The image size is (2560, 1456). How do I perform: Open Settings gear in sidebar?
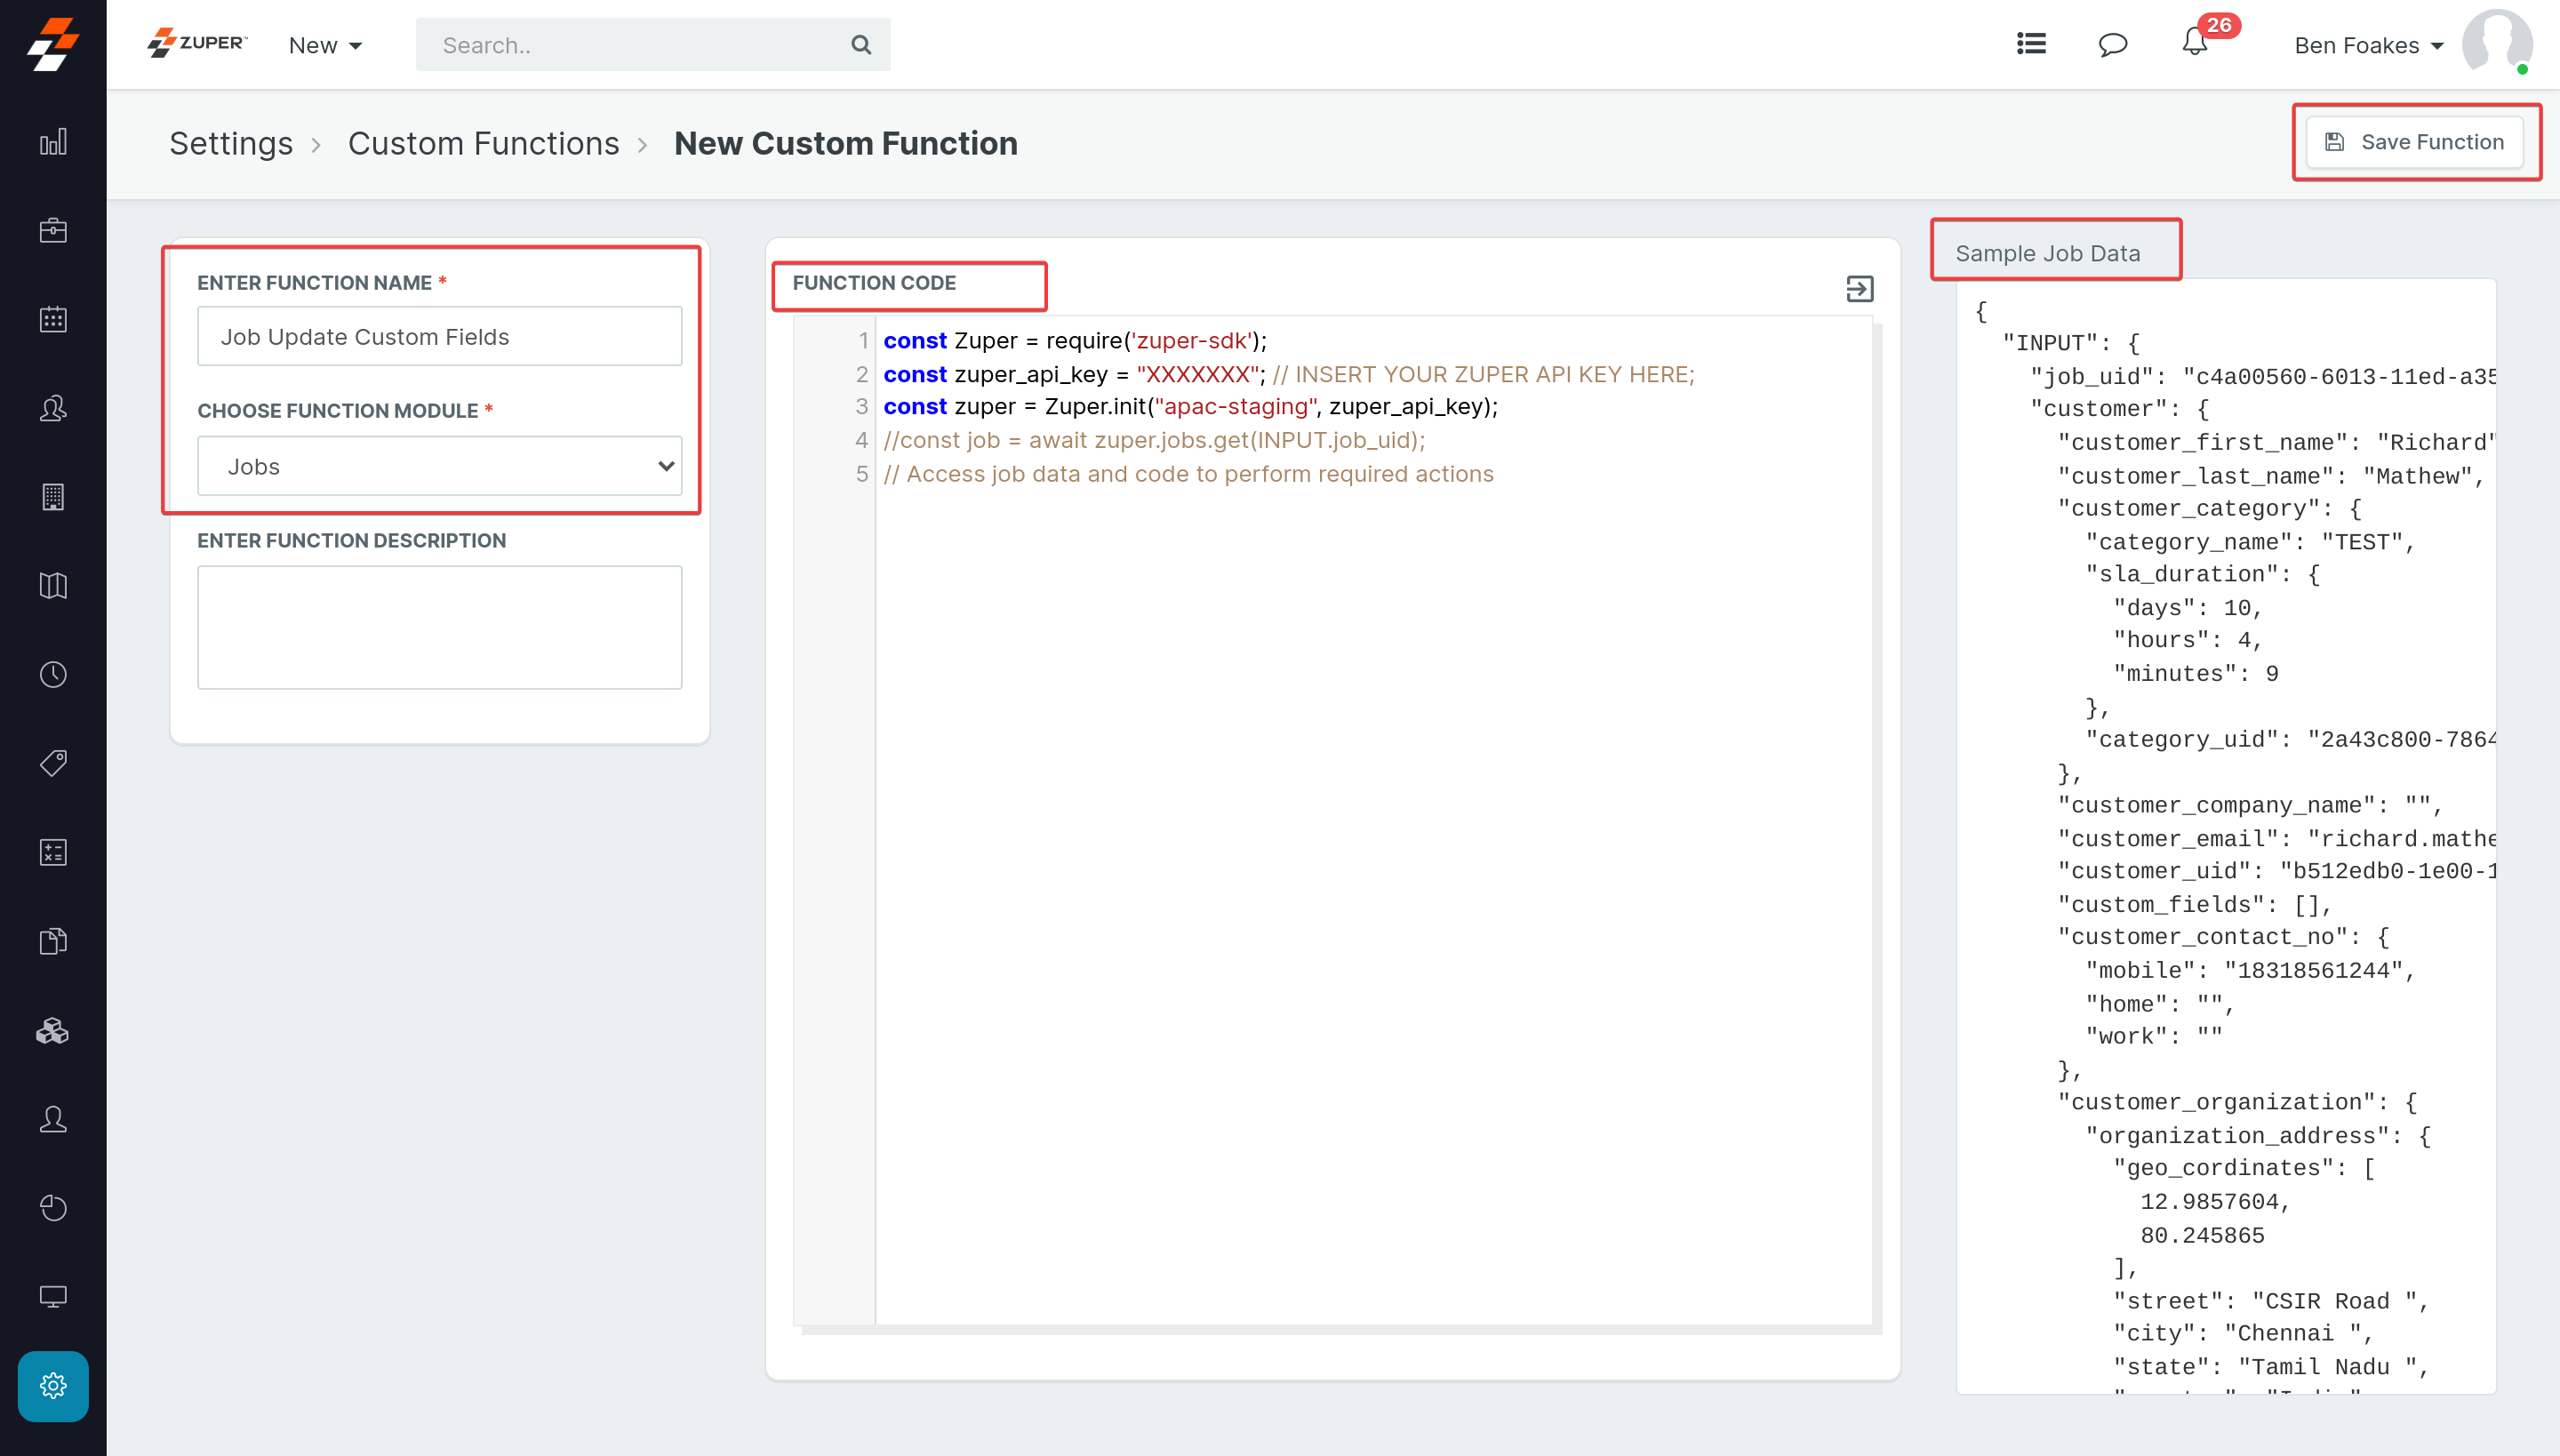click(x=53, y=1386)
